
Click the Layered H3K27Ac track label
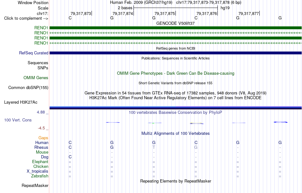tap(21, 102)
